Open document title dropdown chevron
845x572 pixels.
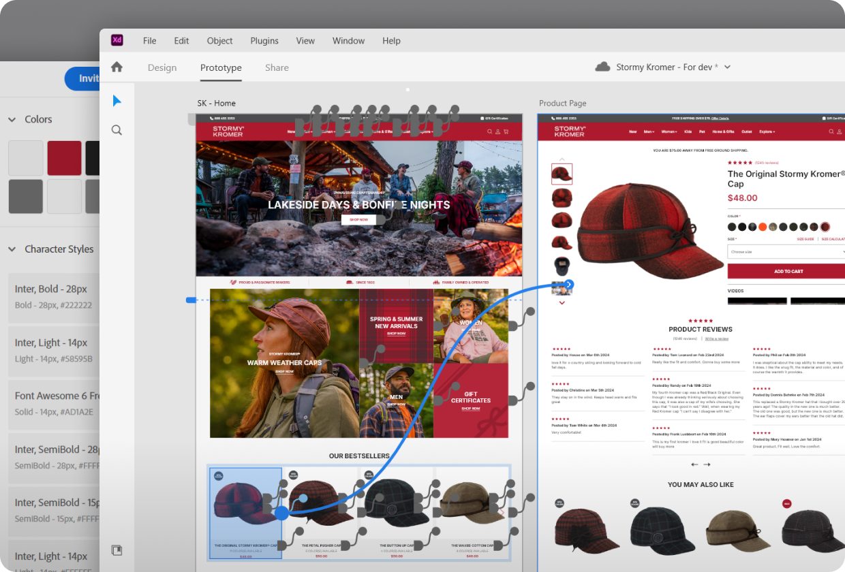727,67
